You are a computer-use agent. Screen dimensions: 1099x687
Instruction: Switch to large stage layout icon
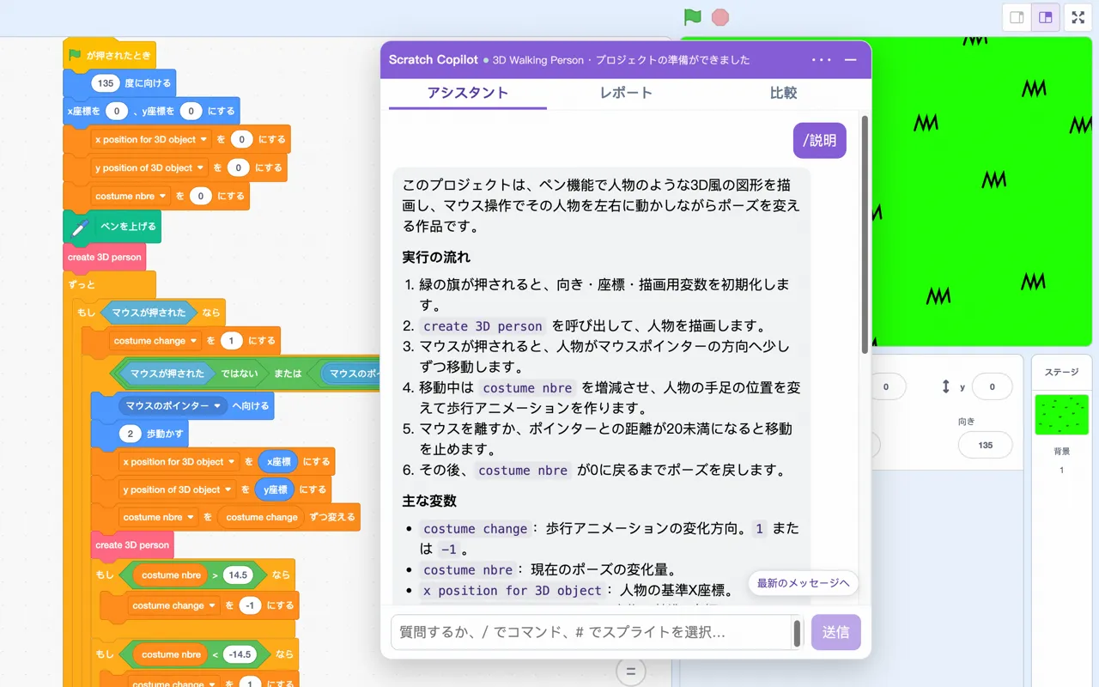[x=1045, y=17]
